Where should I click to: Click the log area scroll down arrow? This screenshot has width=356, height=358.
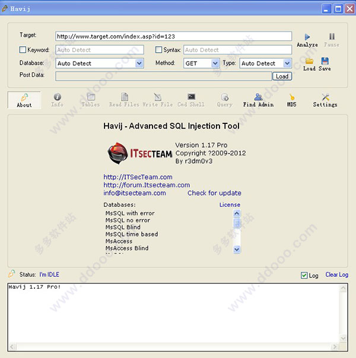tap(343, 338)
